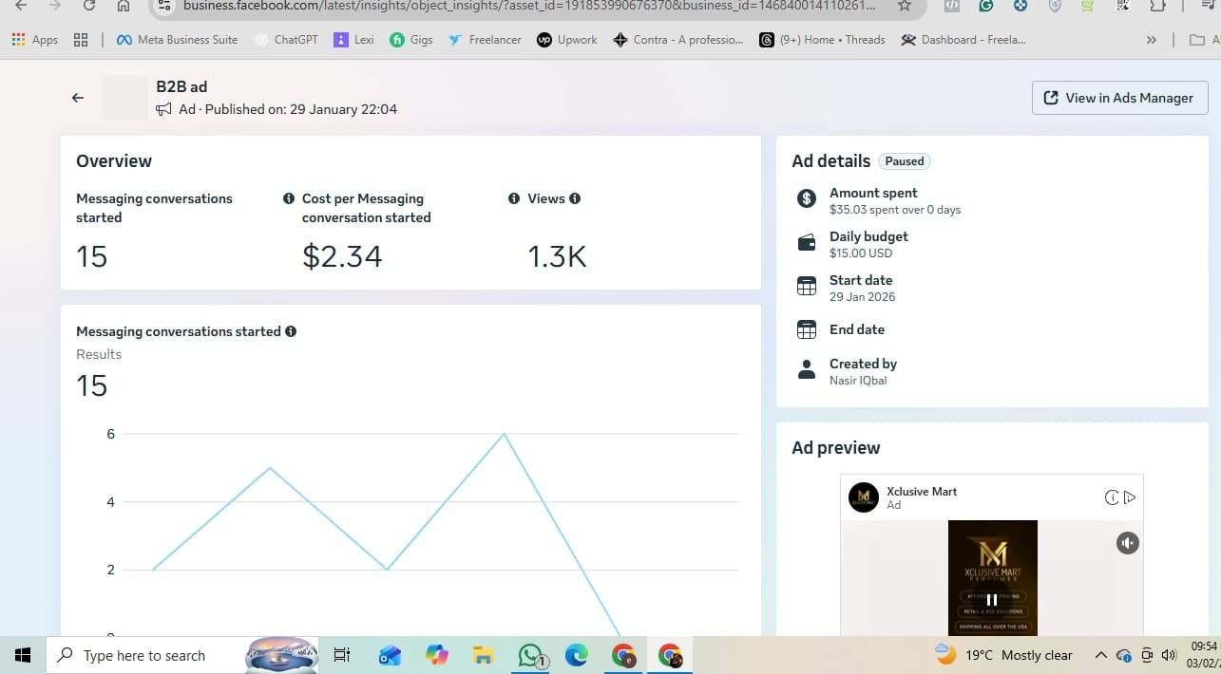Reload the page in the browser

pos(89,6)
